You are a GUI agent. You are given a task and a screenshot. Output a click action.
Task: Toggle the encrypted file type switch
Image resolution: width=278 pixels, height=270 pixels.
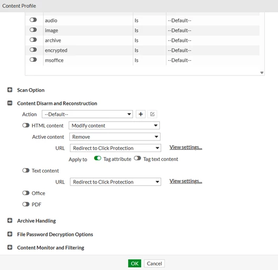pyautogui.click(x=33, y=50)
